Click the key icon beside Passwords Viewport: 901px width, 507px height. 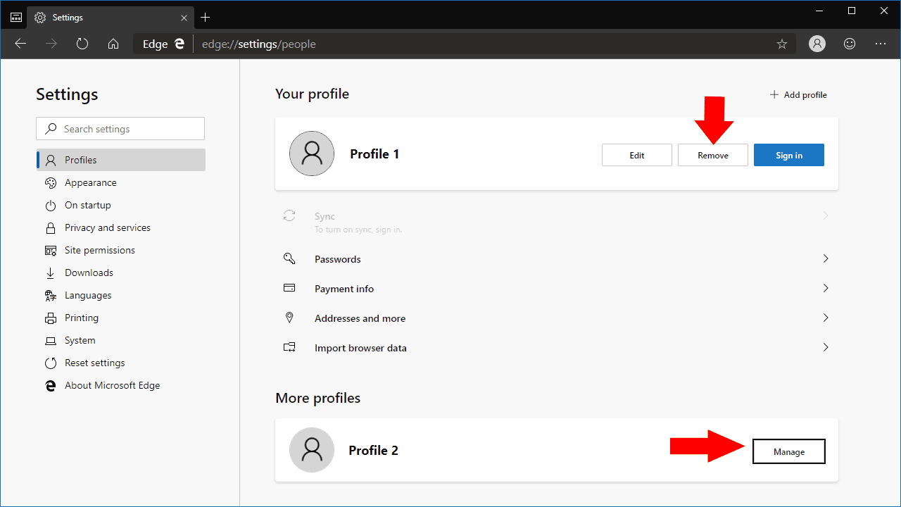click(289, 258)
